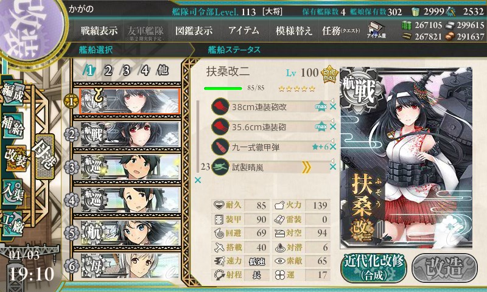The height and width of the screenshot is (292, 487).
Task: Return to 母港 home port button
Action: (44, 156)
